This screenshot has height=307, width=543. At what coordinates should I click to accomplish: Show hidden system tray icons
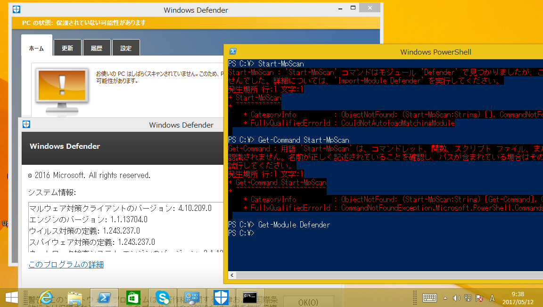coord(445,298)
